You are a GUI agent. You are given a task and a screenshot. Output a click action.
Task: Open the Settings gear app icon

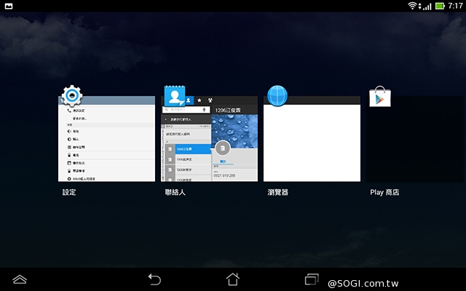[72, 95]
